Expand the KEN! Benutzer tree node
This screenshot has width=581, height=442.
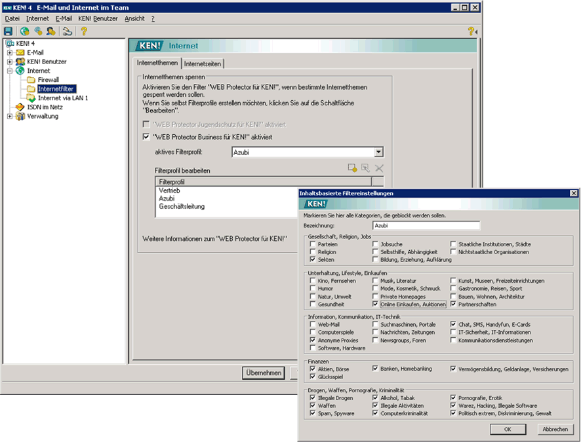click(10, 62)
